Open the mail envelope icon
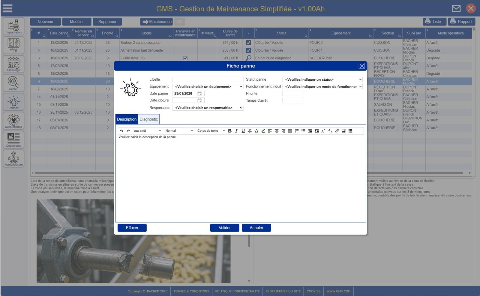Image resolution: width=480 pixels, height=296 pixels. 456,8
